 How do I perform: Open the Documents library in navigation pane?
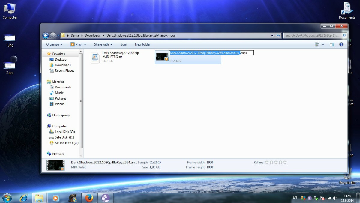pyautogui.click(x=63, y=87)
